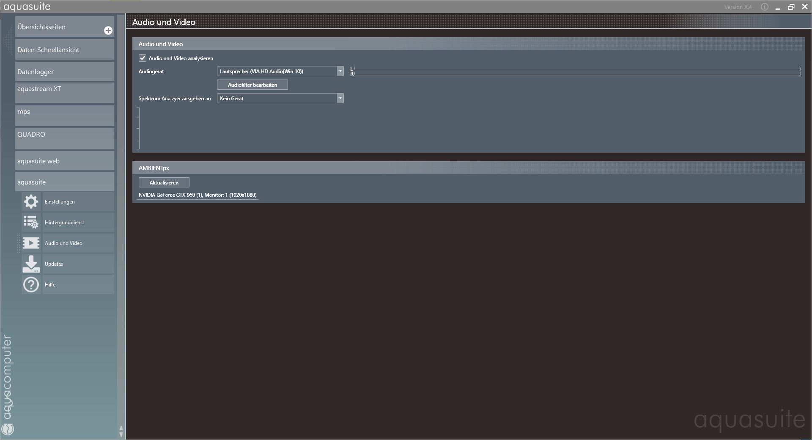
Task: Select the Audio und Video film icon
Action: coord(31,243)
